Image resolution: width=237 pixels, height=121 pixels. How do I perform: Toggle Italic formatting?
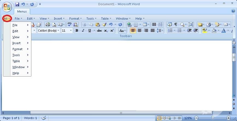83,31
